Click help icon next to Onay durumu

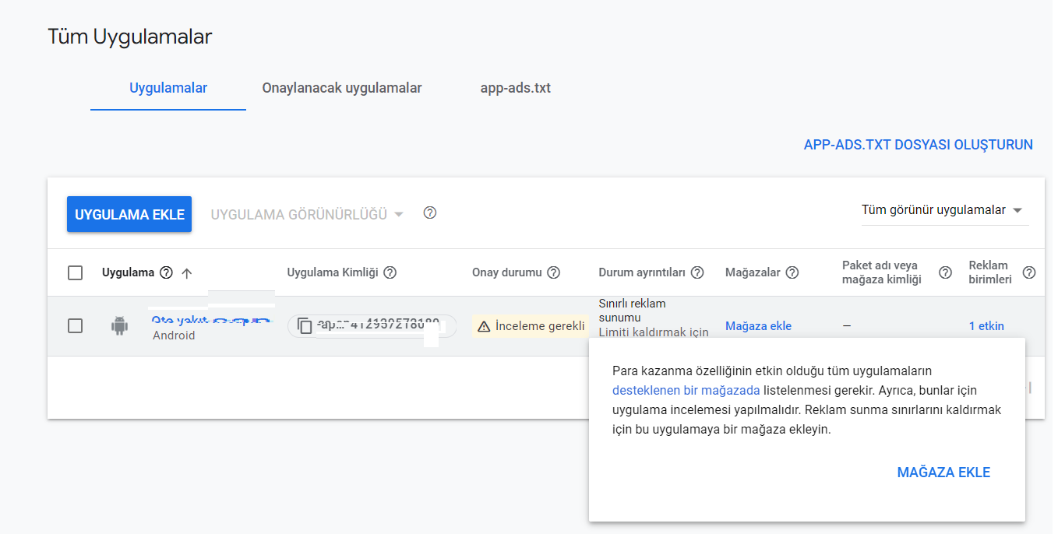coord(554,272)
